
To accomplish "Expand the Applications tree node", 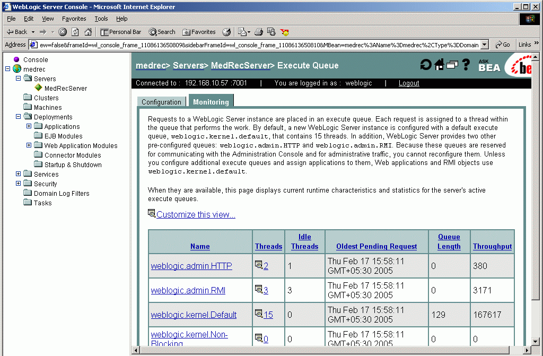I will coord(29,126).
